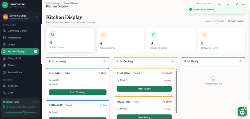250x119 pixels.
Task: Click the Tables grid icon
Action: (4, 65)
